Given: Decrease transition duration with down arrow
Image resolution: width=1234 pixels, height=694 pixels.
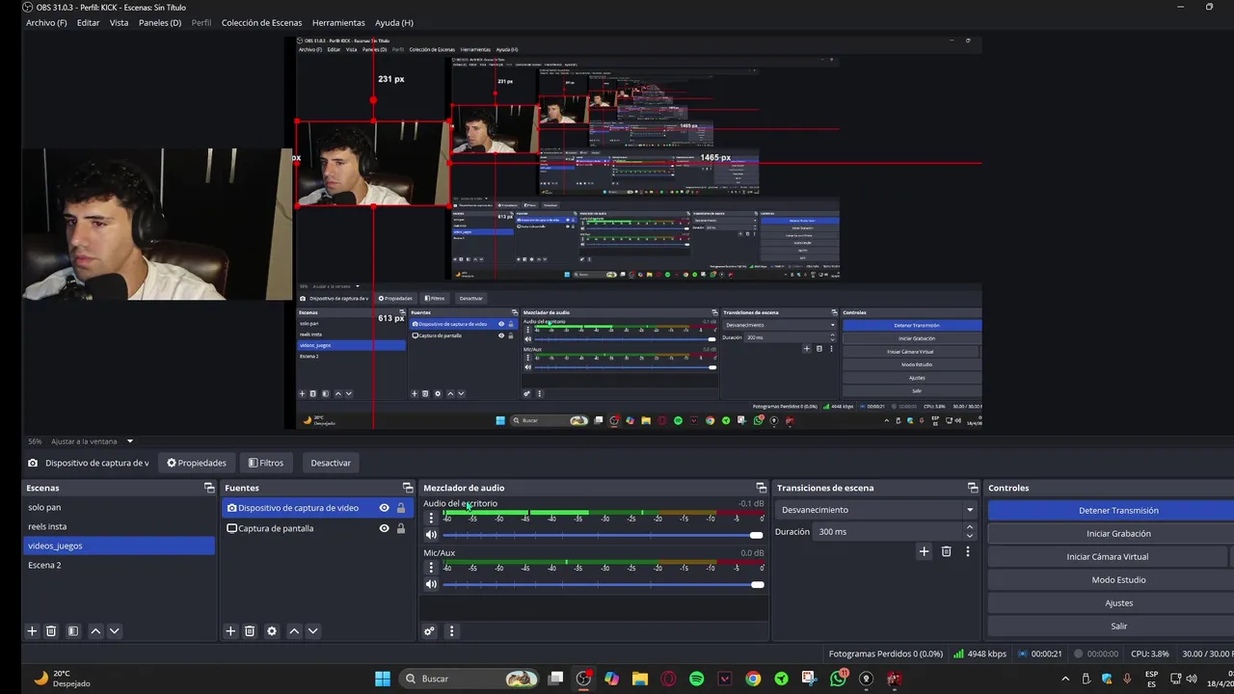Looking at the screenshot, I should pyautogui.click(x=969, y=535).
